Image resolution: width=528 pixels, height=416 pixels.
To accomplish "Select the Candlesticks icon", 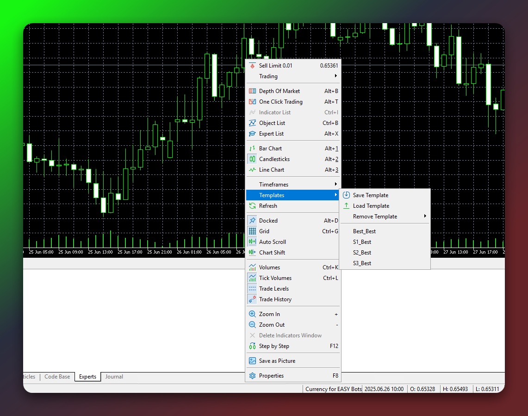I will pos(252,159).
